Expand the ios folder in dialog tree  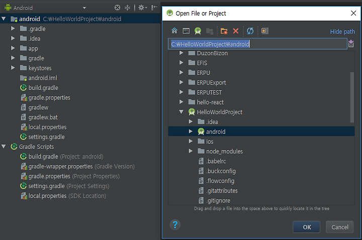(x=191, y=141)
